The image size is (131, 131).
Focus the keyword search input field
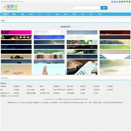click(83, 8)
